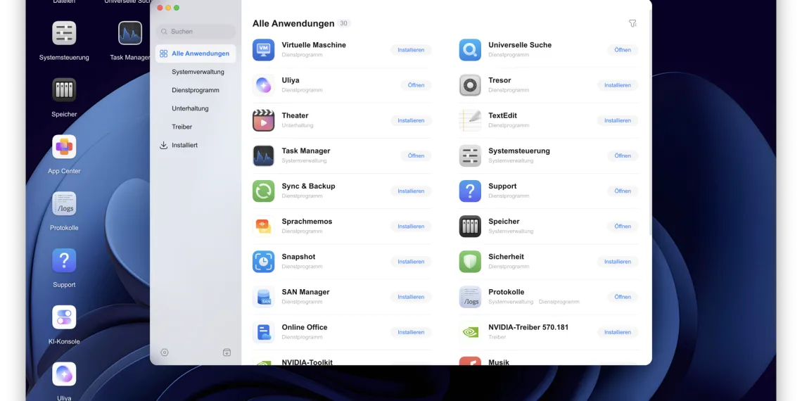This screenshot has height=401, width=802.
Task: Install Sync & Backup
Action: pyautogui.click(x=411, y=191)
